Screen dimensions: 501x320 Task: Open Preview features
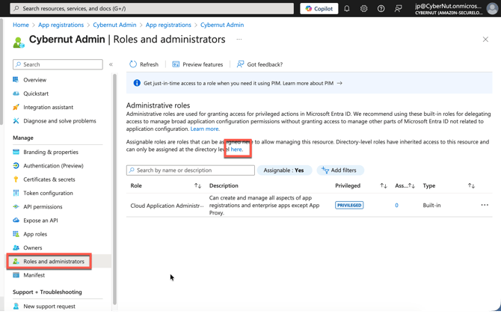[197, 64]
